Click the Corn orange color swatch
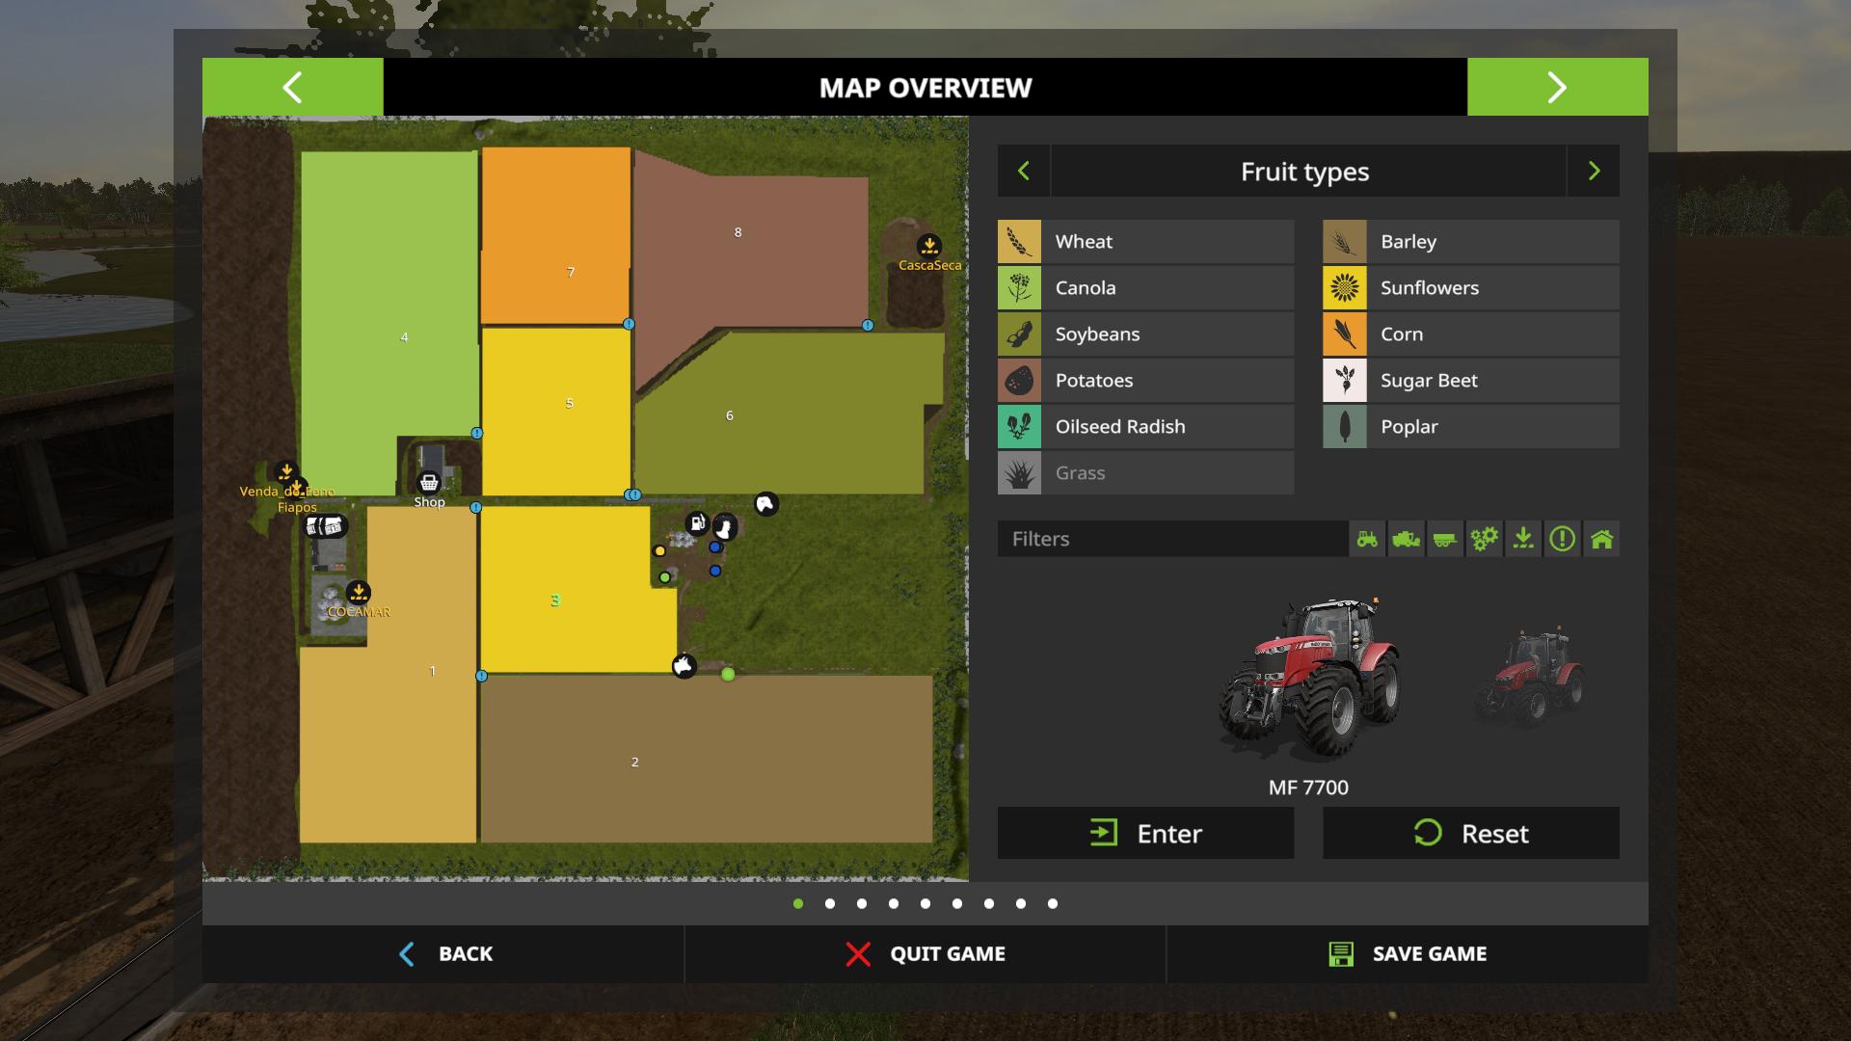This screenshot has width=1851, height=1041. point(1345,334)
